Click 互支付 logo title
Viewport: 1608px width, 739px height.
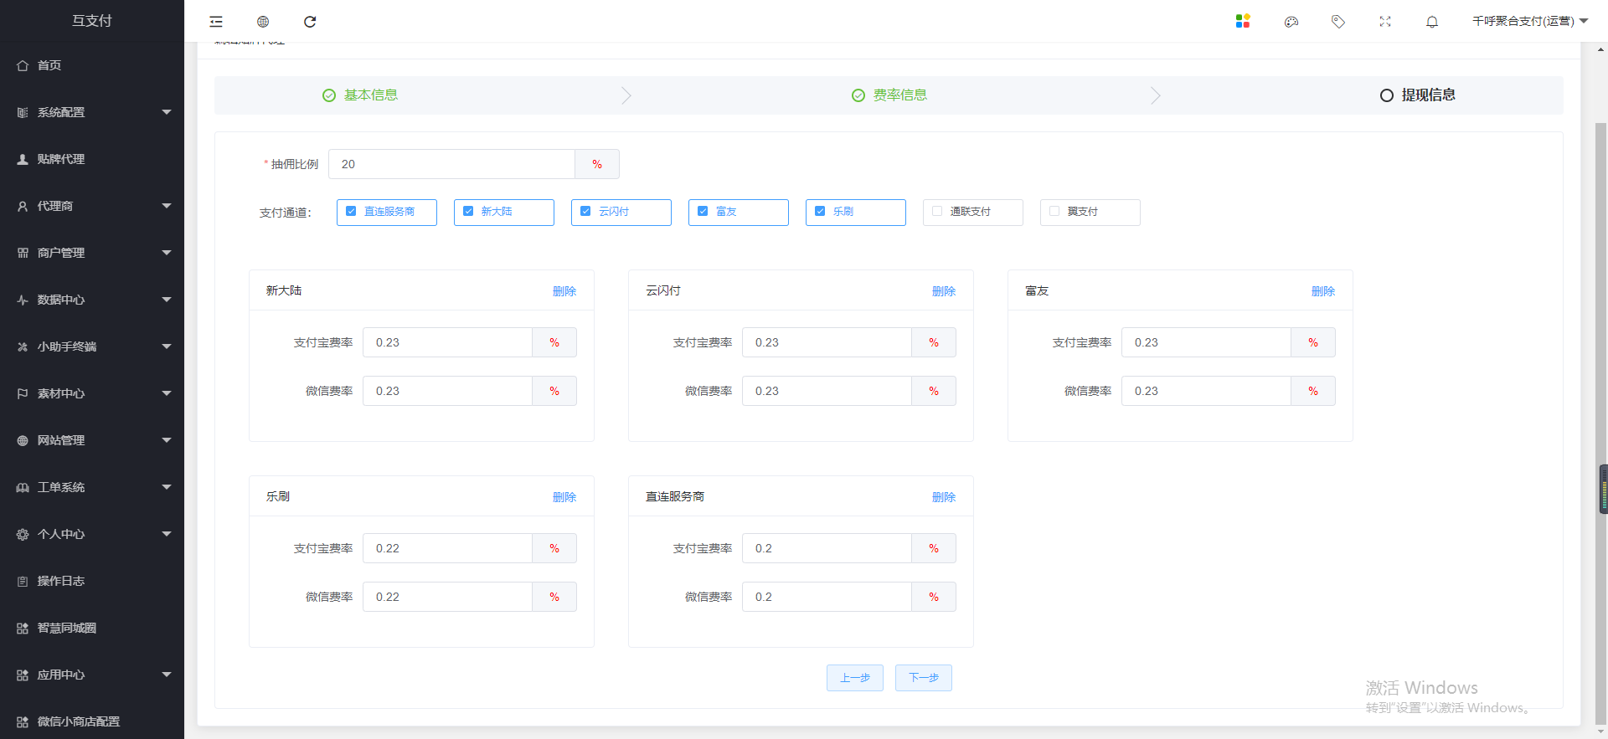(92, 21)
